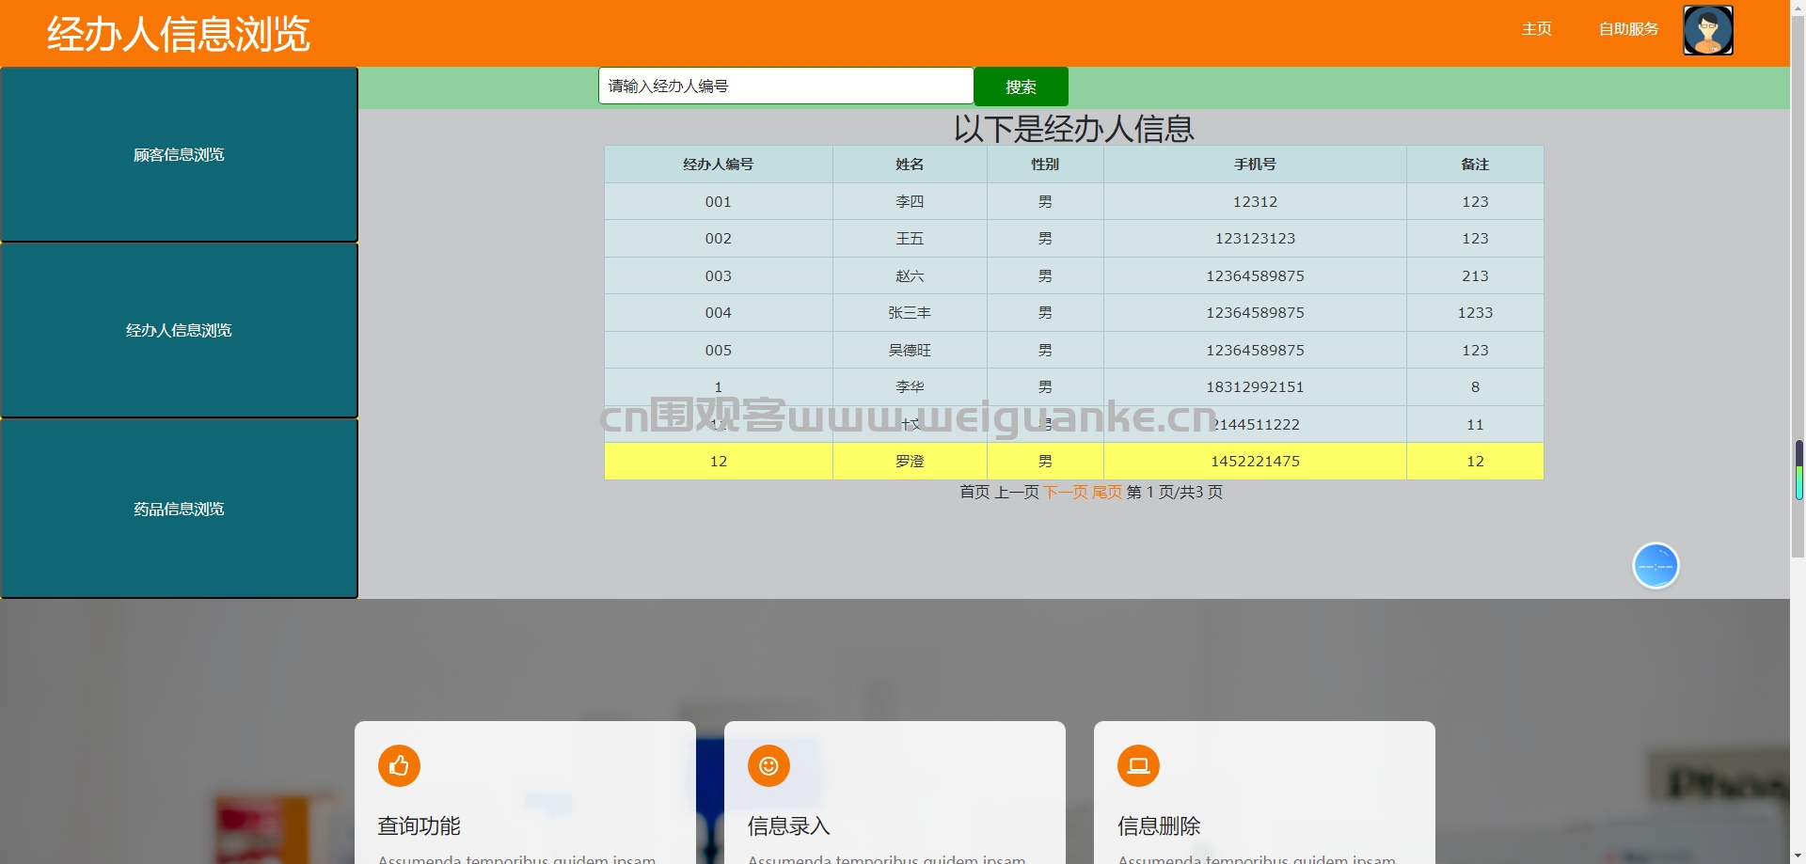Viewport: 1806px width, 864px height.
Task: Click the 张三丰 table cell
Action: tap(910, 312)
